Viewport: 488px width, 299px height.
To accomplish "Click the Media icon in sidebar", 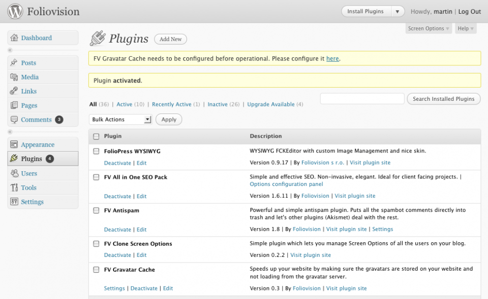I will pyautogui.click(x=14, y=77).
